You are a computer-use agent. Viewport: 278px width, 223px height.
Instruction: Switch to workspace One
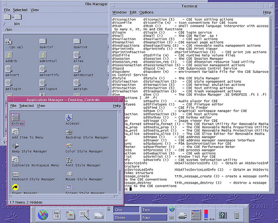click(x=126, y=210)
